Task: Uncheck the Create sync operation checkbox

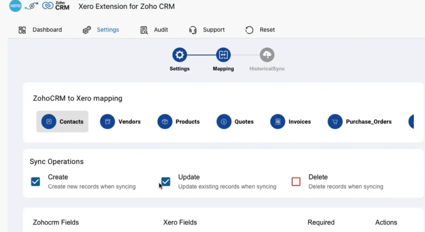Action: (36, 182)
